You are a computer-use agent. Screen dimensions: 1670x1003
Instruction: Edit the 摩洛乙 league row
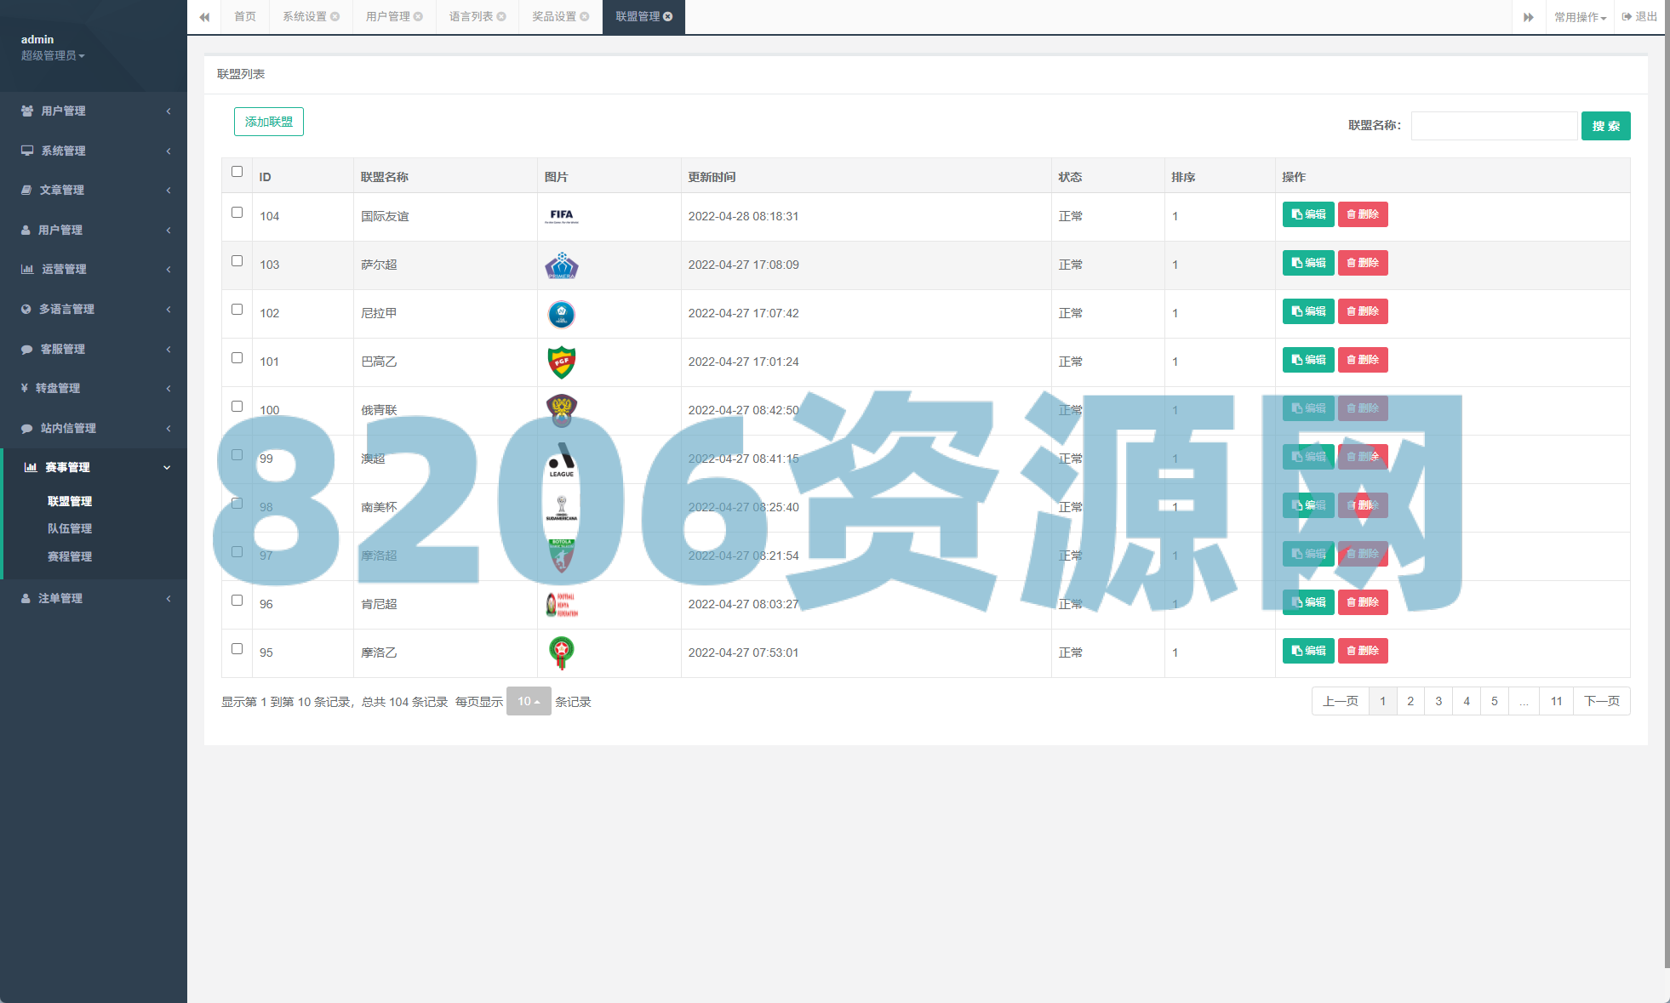point(1308,651)
